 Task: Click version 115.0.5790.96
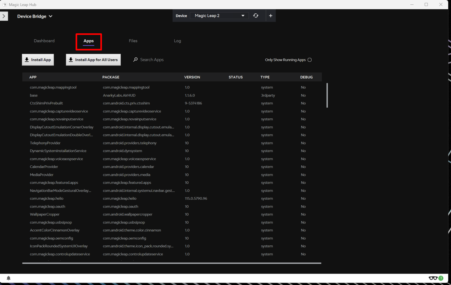coord(196,198)
